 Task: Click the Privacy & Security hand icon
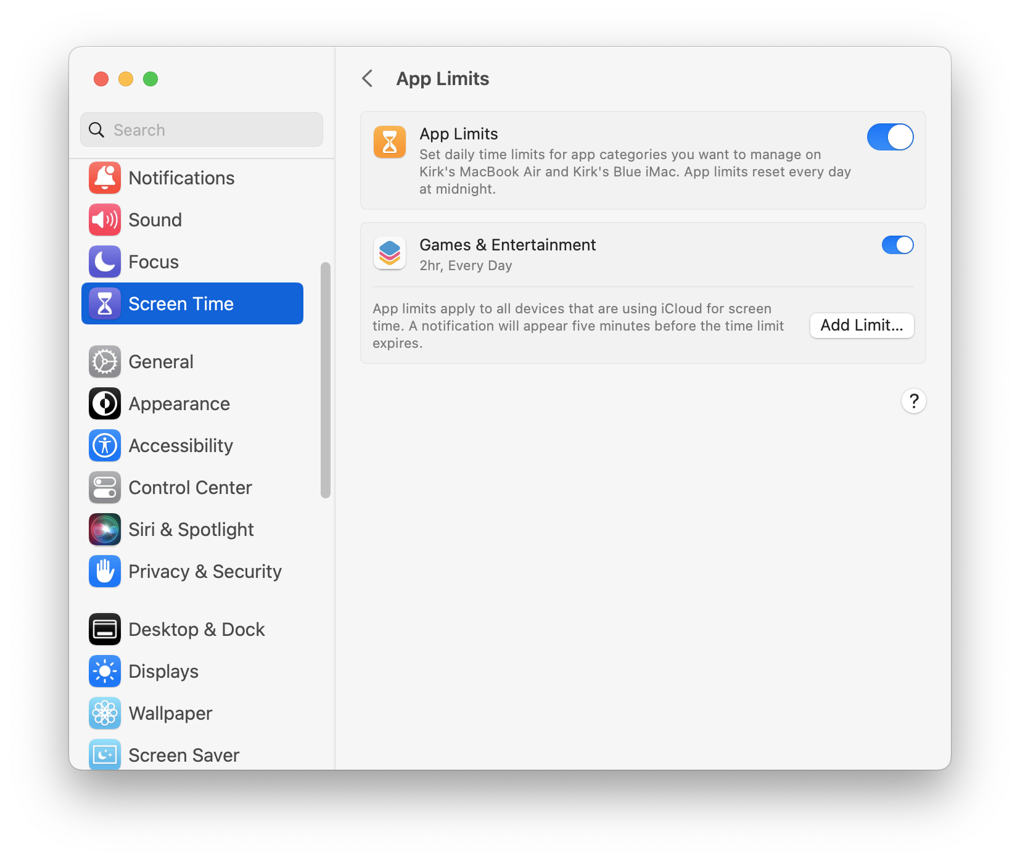(105, 572)
